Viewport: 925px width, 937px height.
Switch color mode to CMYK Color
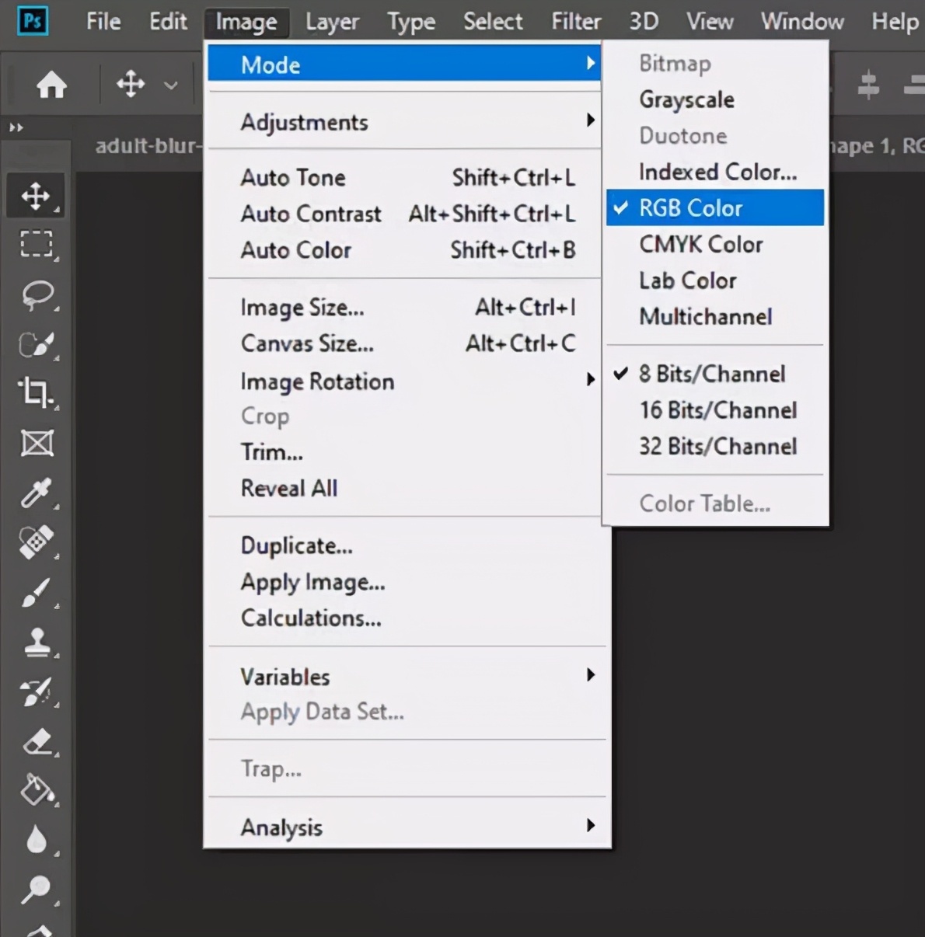(x=700, y=245)
